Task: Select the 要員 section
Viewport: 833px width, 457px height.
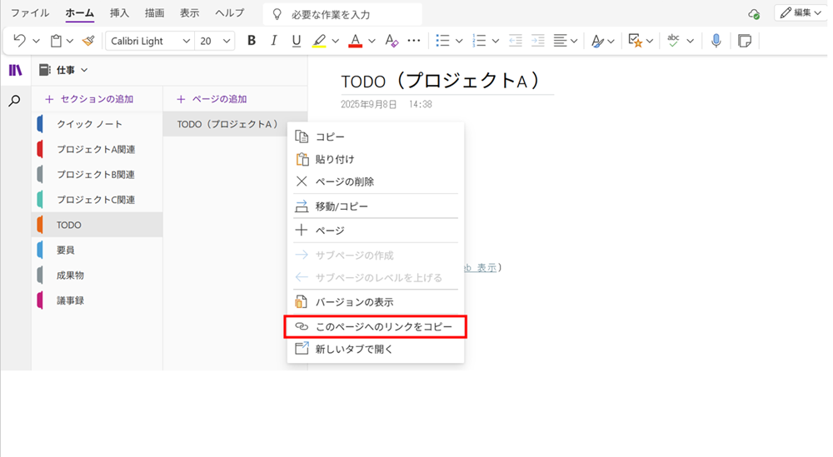Action: coord(97,250)
